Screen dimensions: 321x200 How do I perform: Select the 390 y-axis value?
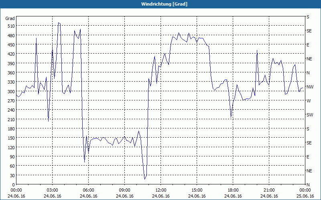click(x=11, y=63)
